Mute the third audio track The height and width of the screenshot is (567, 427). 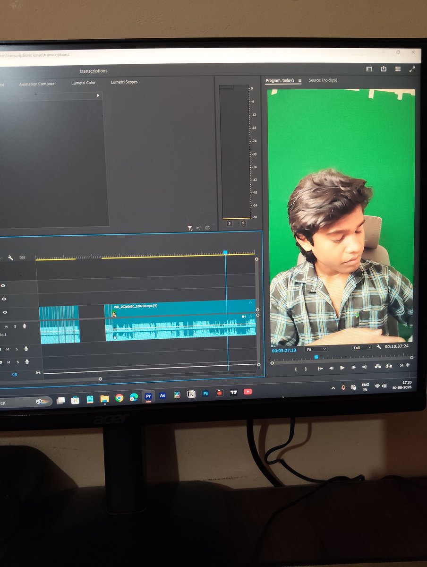pos(9,362)
